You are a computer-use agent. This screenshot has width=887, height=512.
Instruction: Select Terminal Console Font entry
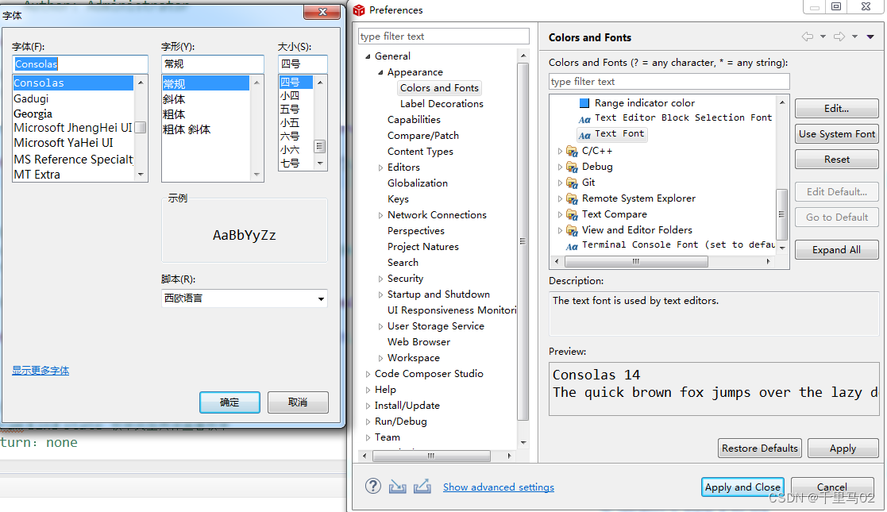point(646,244)
